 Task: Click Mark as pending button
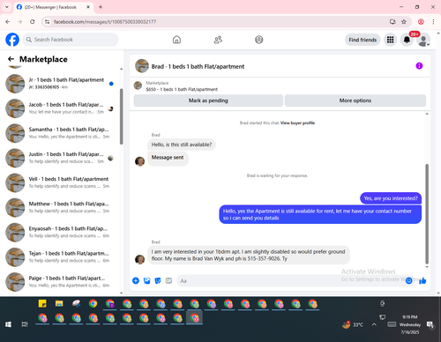coord(208,100)
